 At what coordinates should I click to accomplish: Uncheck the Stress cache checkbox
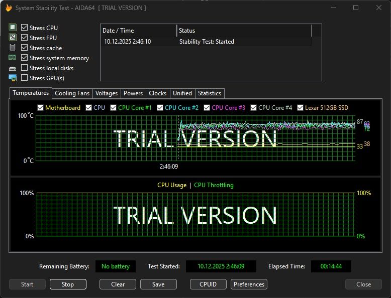coord(24,48)
